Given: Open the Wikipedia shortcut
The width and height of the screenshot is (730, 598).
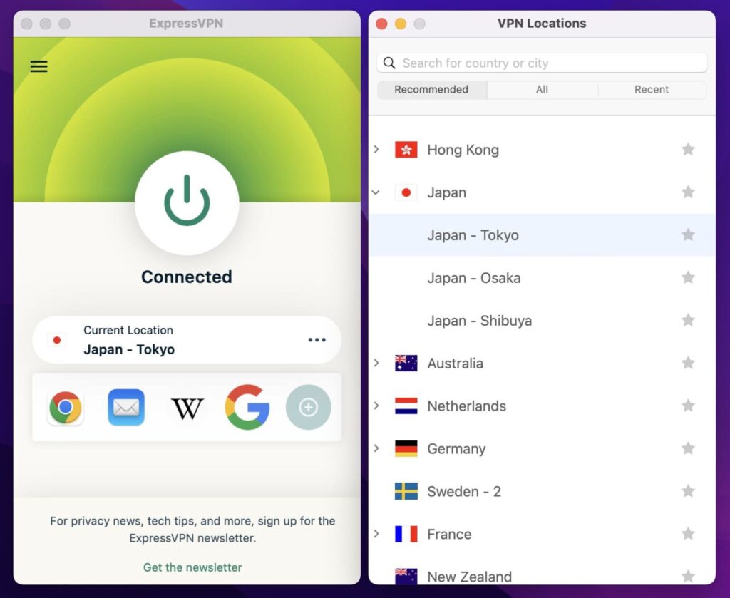Looking at the screenshot, I should [x=187, y=408].
